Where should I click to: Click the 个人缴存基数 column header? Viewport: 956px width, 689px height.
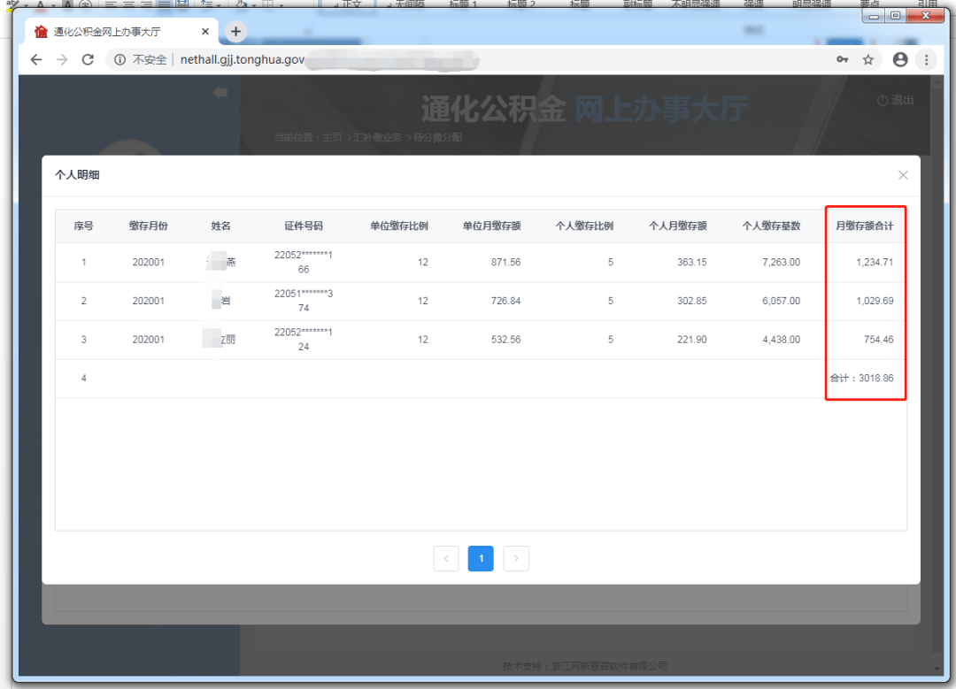click(771, 226)
